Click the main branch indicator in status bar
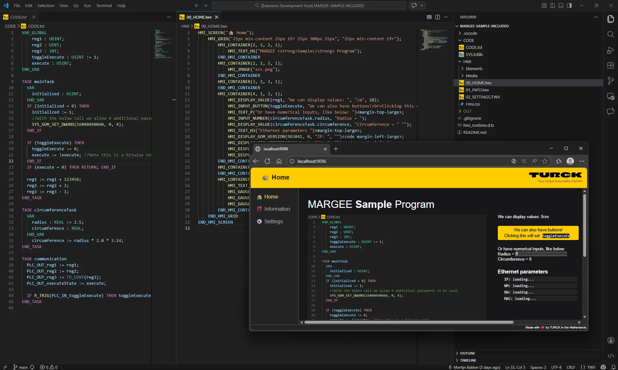 pyautogui.click(x=20, y=367)
